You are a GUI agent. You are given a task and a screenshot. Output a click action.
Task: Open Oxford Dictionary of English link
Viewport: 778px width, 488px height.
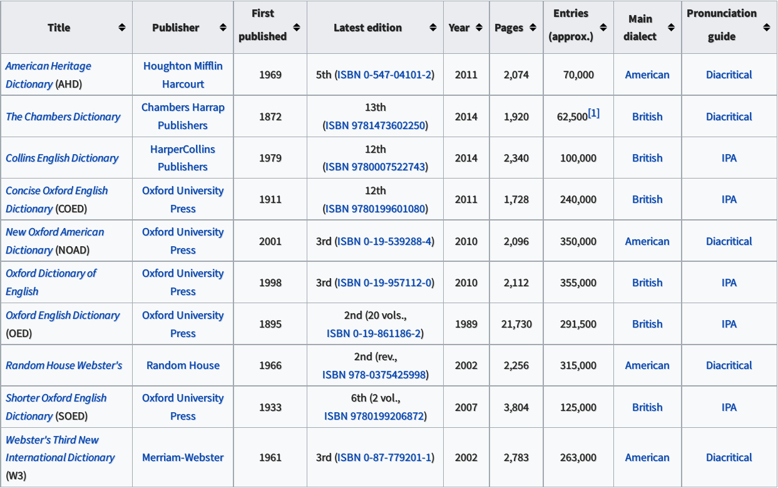51,282
